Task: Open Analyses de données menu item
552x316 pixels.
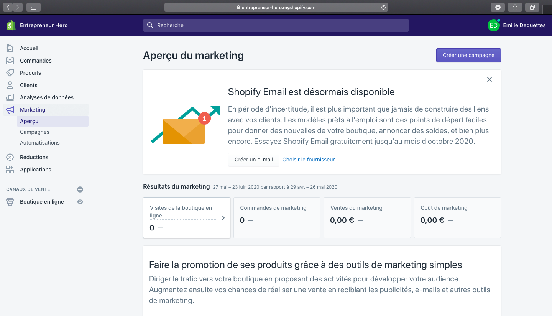Action: click(46, 97)
